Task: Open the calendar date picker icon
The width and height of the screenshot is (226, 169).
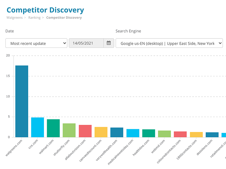Action: click(109, 43)
